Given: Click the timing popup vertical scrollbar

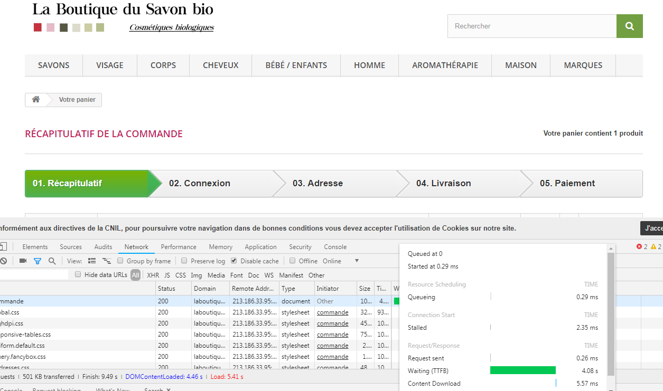Looking at the screenshot, I should (x=611, y=314).
